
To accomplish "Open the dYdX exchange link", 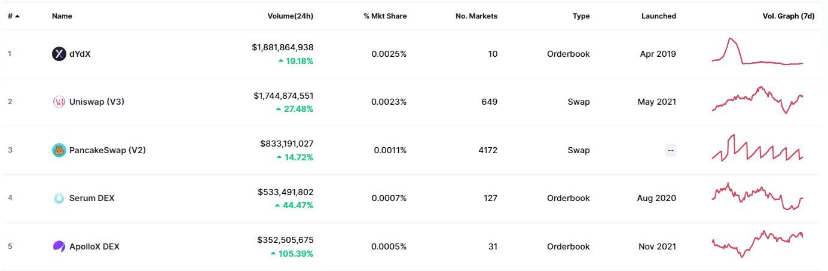I will [x=80, y=54].
